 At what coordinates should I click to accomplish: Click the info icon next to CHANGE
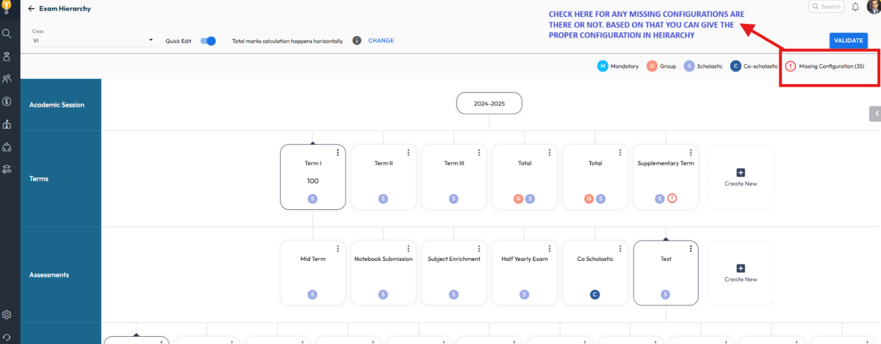click(x=357, y=41)
